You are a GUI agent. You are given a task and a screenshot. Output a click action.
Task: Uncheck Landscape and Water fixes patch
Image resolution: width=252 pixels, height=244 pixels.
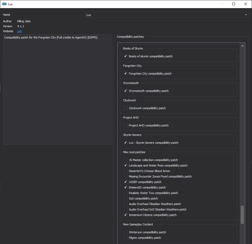[x=125, y=165]
